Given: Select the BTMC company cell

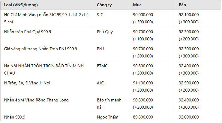Looking at the screenshot, I should click(102, 66).
